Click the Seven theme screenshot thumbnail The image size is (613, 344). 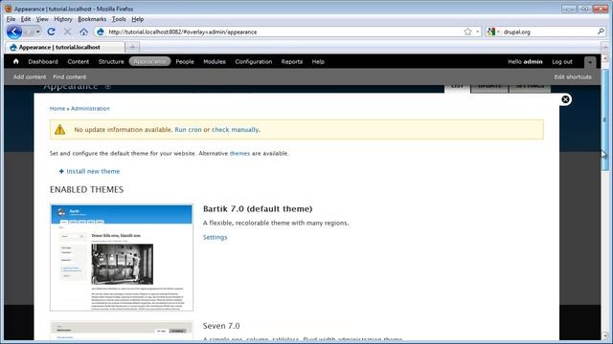coord(122,331)
